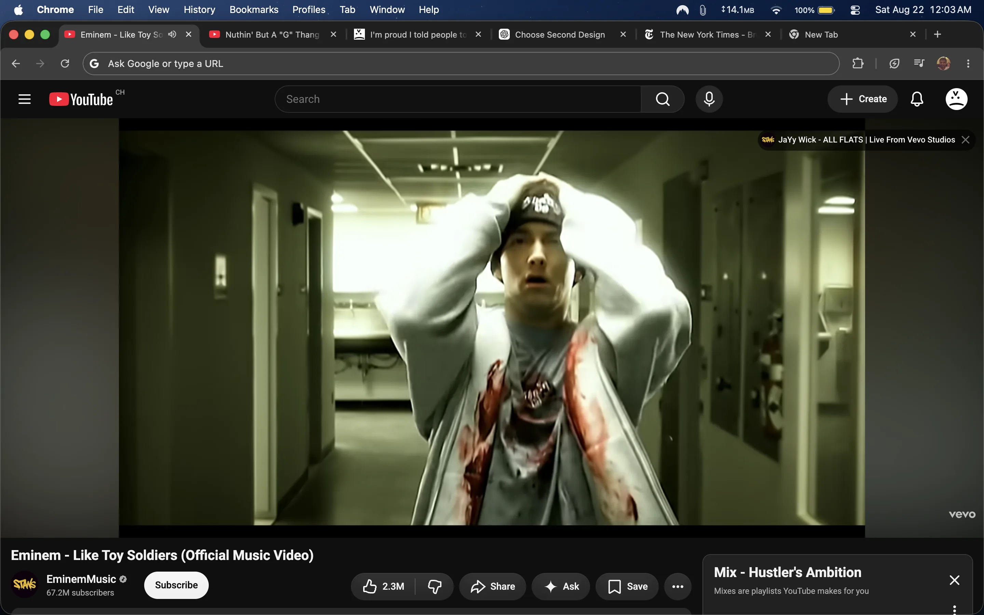
Task: Dislike the video with thumbs down
Action: 434,586
